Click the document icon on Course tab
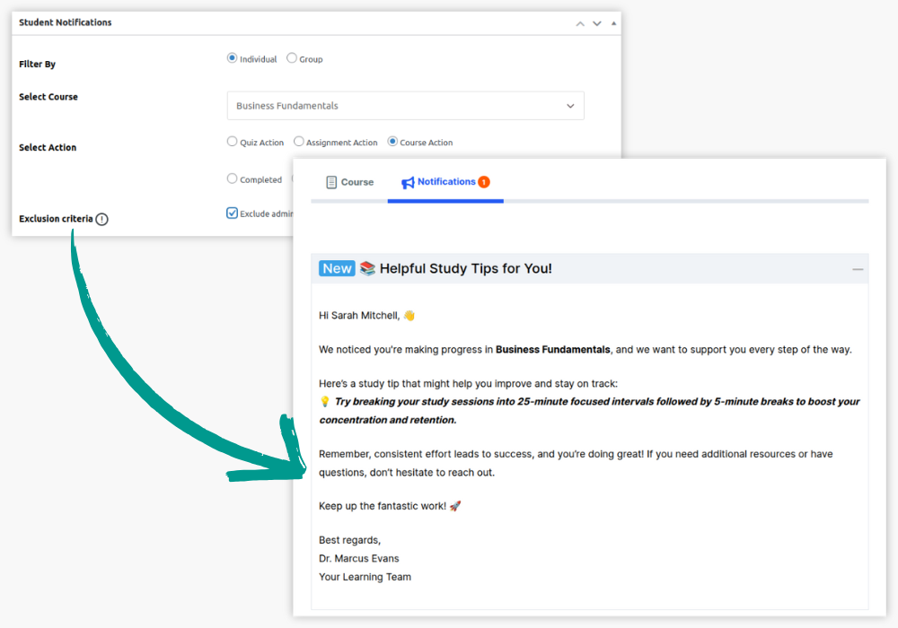 point(331,182)
